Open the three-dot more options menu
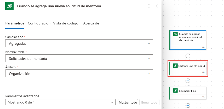The image size is (224, 109). point(149,6)
